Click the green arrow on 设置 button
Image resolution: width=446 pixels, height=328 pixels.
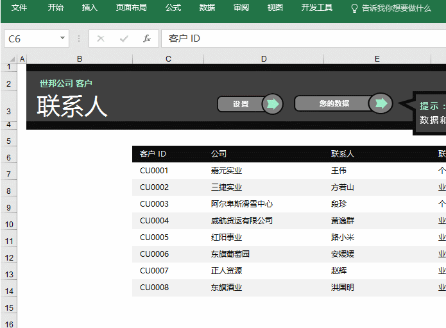[273, 104]
